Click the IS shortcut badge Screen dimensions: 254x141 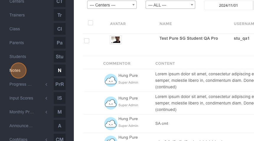pos(60,98)
